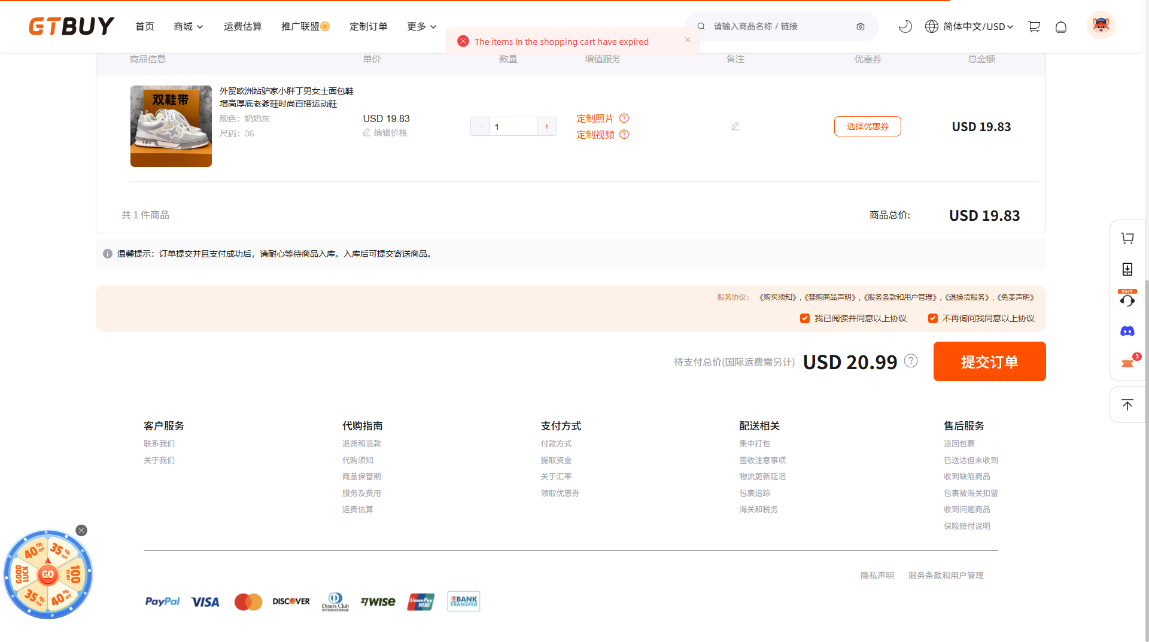Open 领取优惠券 footer link
1149x642 pixels.
click(x=560, y=493)
